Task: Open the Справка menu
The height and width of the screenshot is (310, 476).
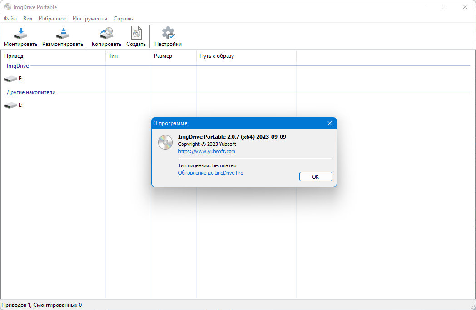Action: [x=124, y=19]
